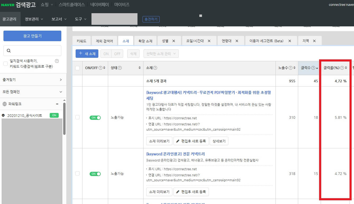Close the 성별 tab with its X
The height and width of the screenshot is (204, 354).
pos(174,41)
